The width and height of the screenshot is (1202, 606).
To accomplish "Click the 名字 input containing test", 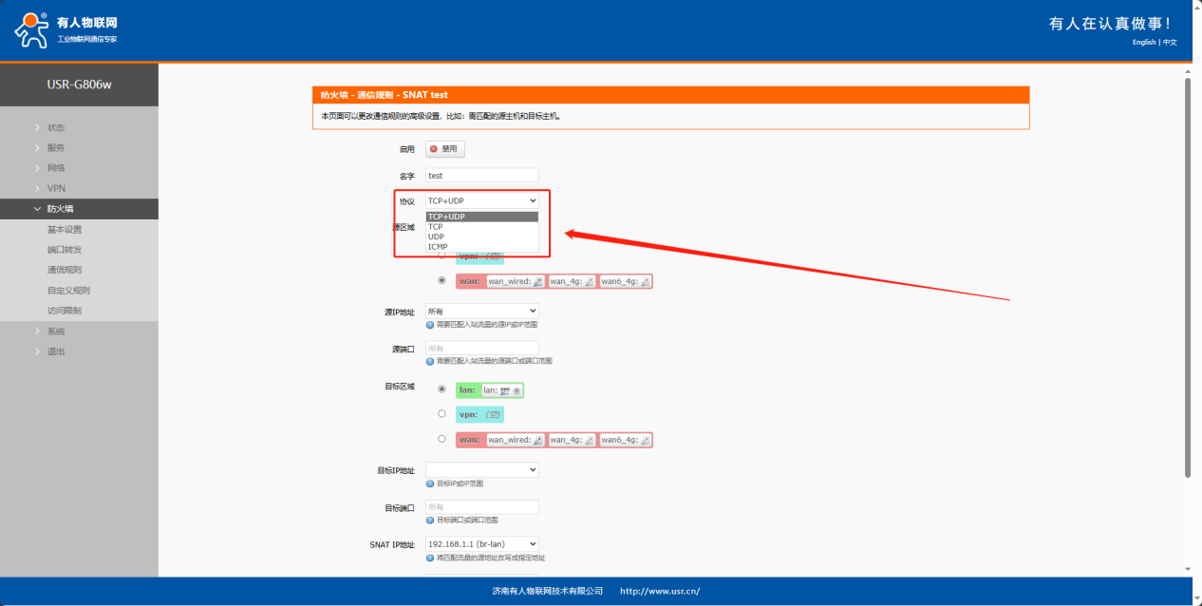I will click(481, 176).
